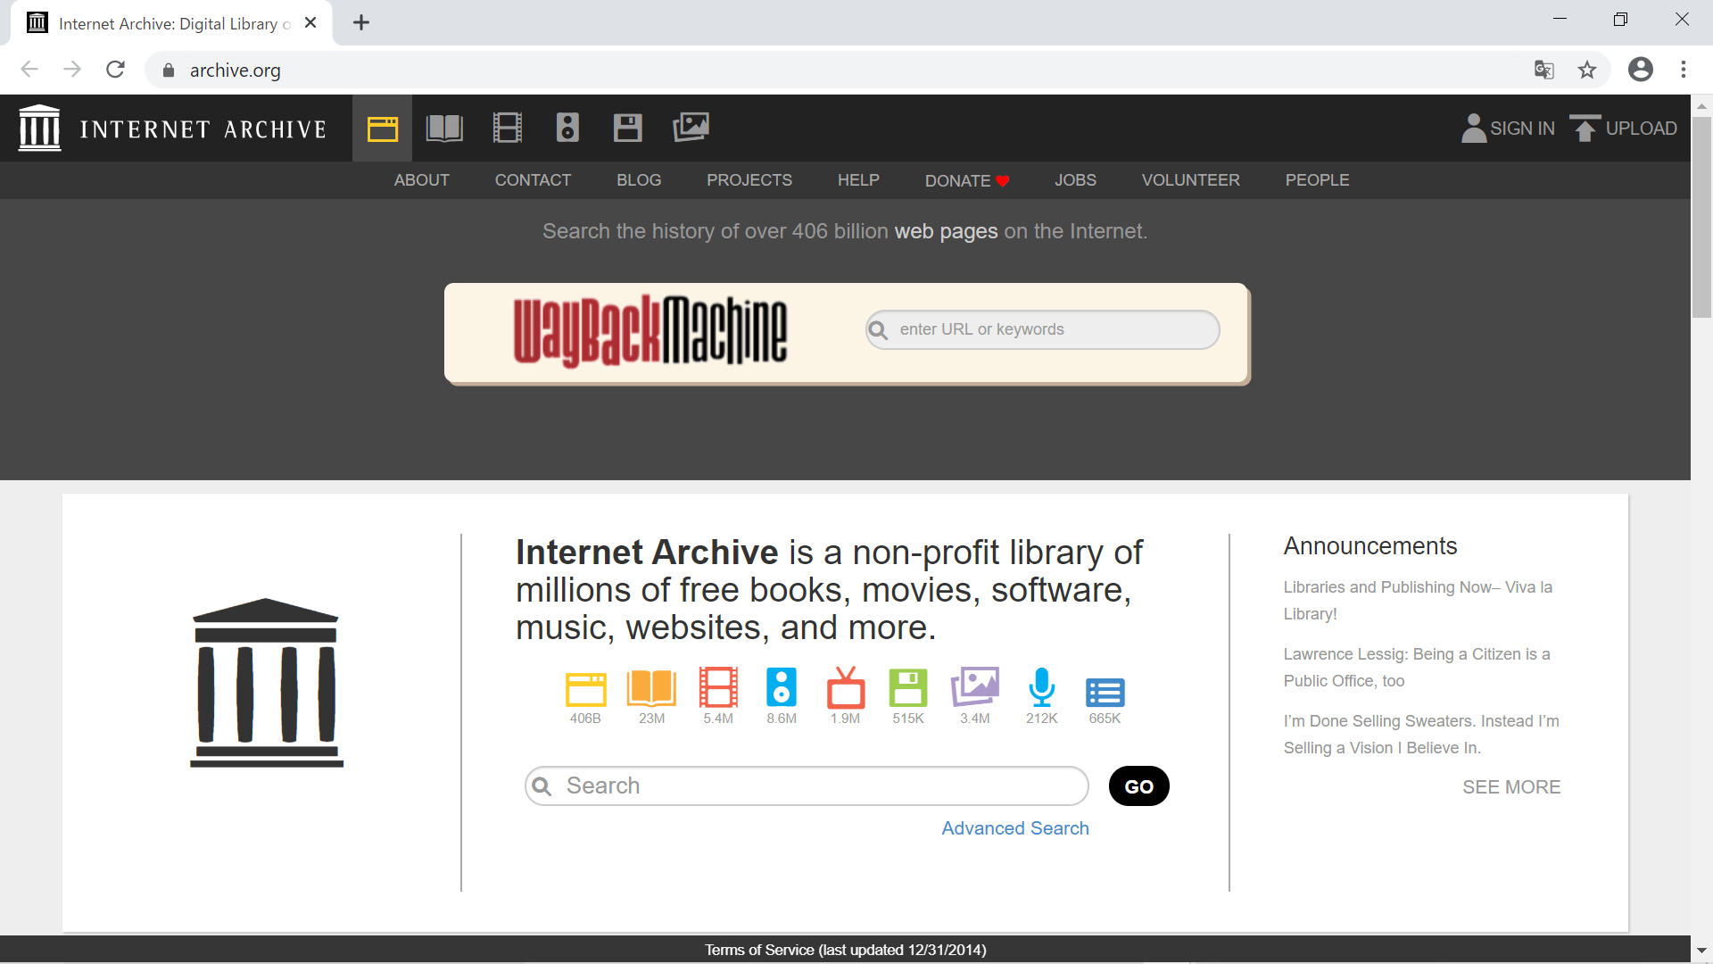Select the Internet Archive browser tab
1713x964 pixels.
171,23
